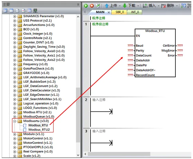
Task: Click the folder icon of BCD (v1.0)
Action: (20, 30)
